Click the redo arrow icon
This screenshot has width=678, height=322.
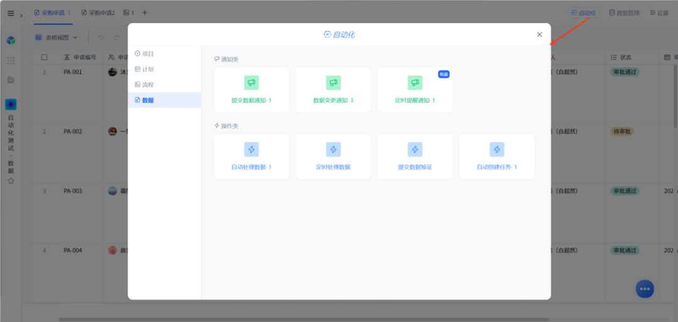pos(116,38)
